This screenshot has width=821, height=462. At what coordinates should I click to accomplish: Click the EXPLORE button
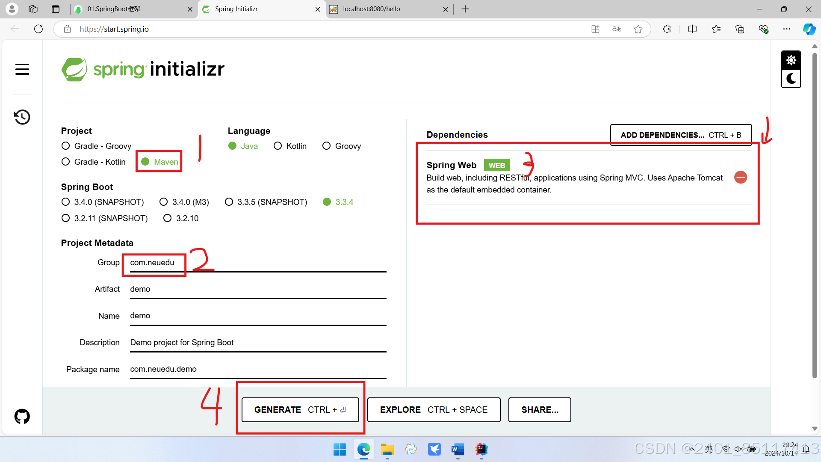[x=434, y=410]
